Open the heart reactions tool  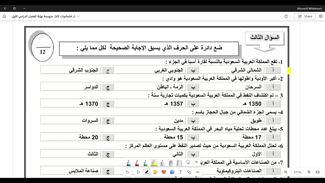pyautogui.click(x=164, y=172)
